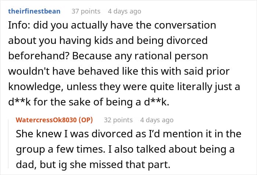Open theirfinestbean's user profile

(33, 11)
